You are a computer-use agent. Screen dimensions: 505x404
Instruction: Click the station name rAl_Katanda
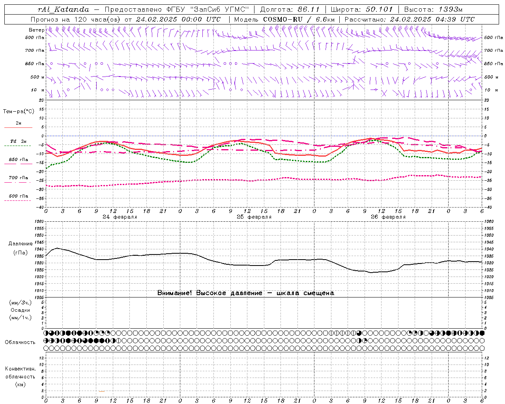pyautogui.click(x=64, y=9)
